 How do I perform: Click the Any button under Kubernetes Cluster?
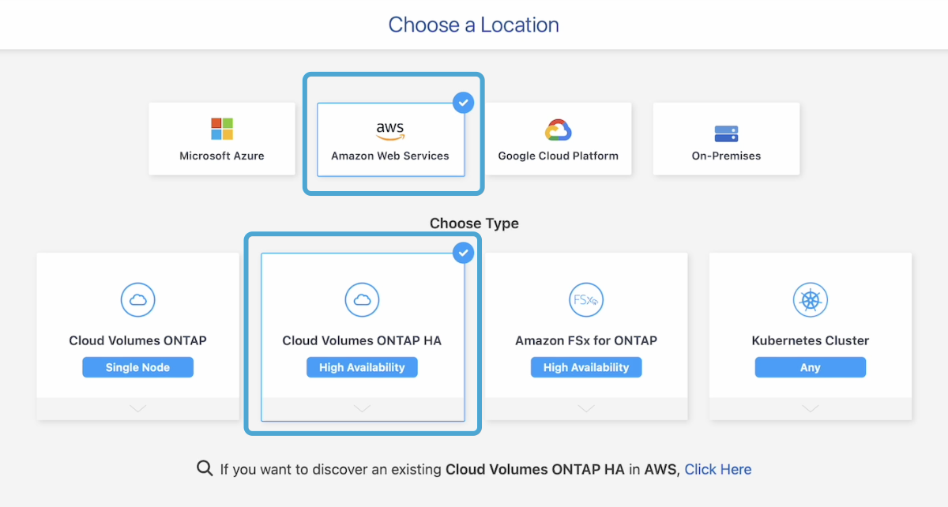pos(811,367)
